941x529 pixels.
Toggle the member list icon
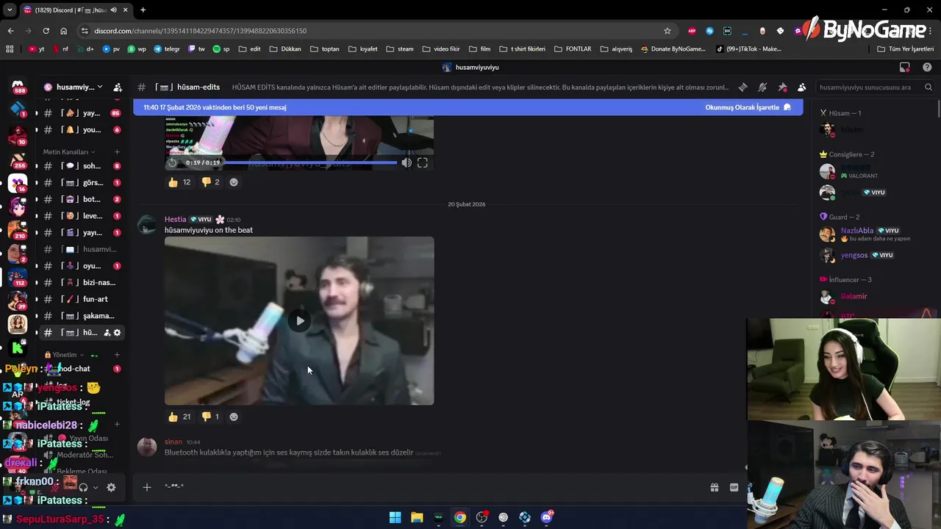coord(801,87)
